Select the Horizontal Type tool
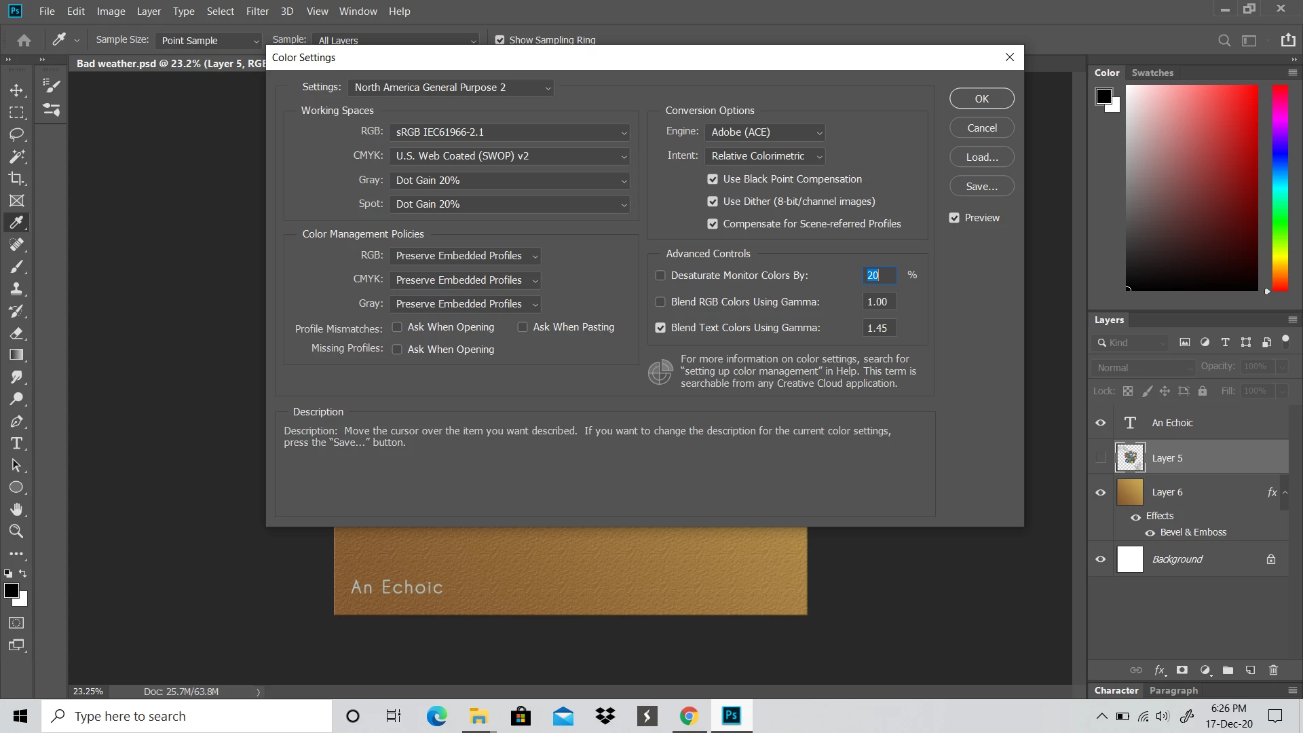The height and width of the screenshot is (733, 1303). point(17,444)
